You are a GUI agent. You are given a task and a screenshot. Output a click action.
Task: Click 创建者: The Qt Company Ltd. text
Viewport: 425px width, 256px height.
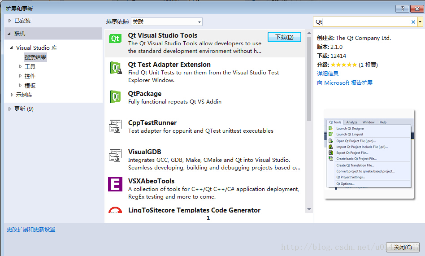(x=354, y=38)
